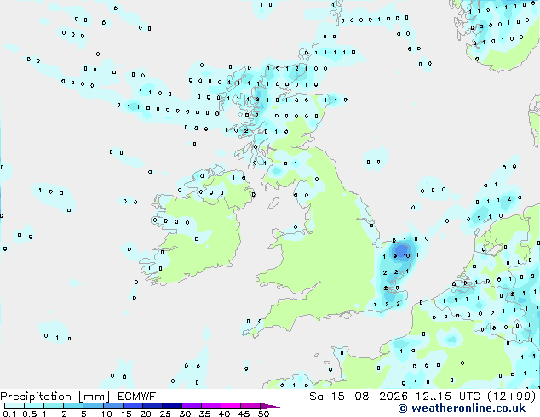The width and height of the screenshot is (540, 417).
Task: Click the 'Precipitation [mm]' title text
Action: click(55, 397)
